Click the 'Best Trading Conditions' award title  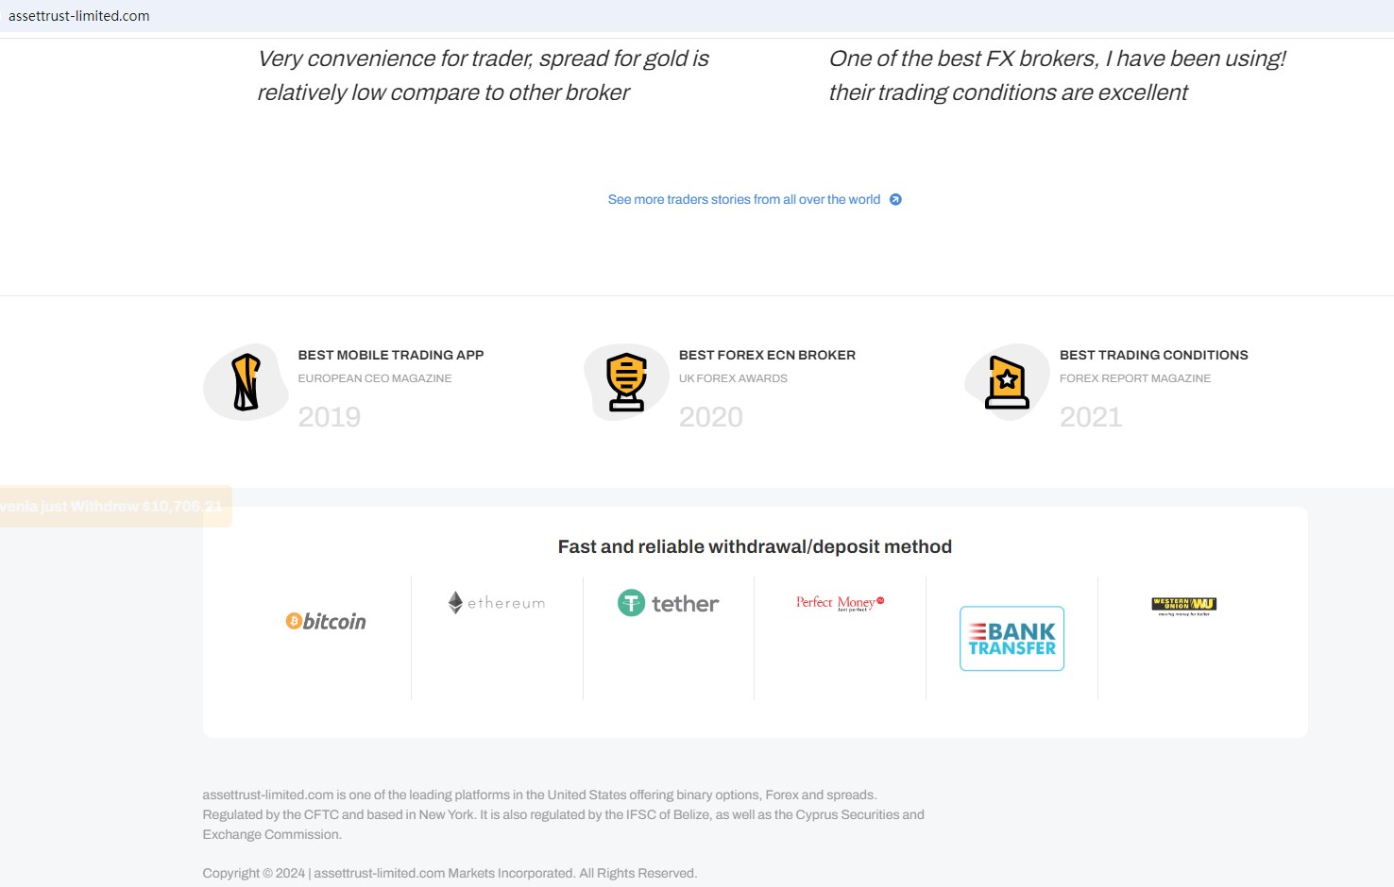(x=1153, y=355)
